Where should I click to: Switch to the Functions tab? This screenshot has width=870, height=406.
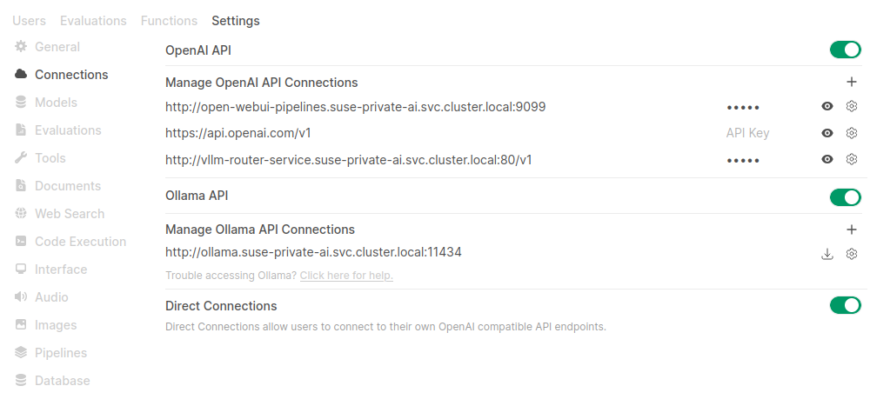[169, 20]
